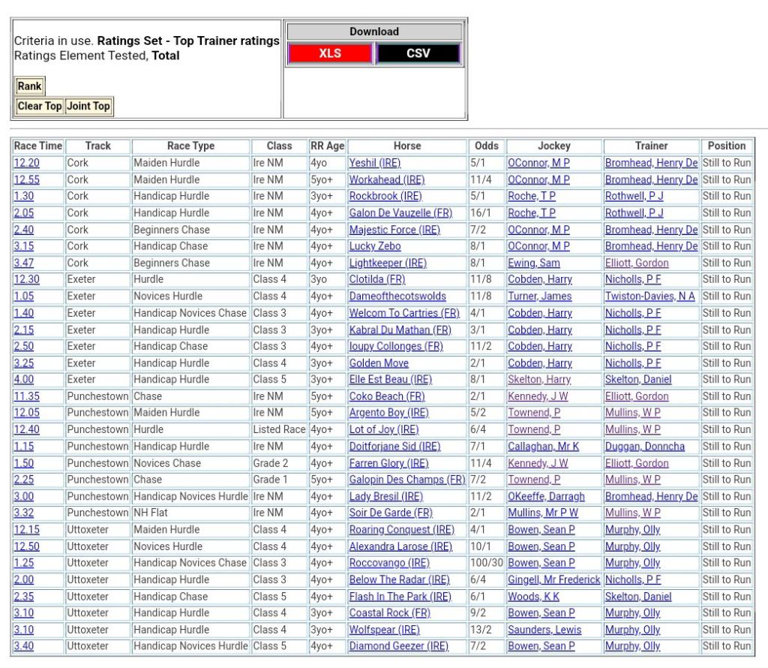Open the 3.40 Uttoxeter race time link
This screenshot has height=668, width=768.
pos(23,646)
